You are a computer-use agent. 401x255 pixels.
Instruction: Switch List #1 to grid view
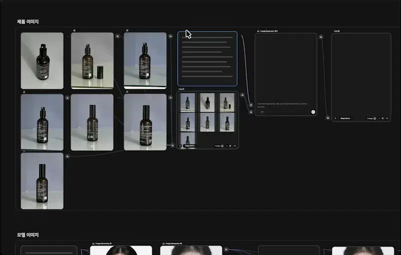(x=230, y=146)
